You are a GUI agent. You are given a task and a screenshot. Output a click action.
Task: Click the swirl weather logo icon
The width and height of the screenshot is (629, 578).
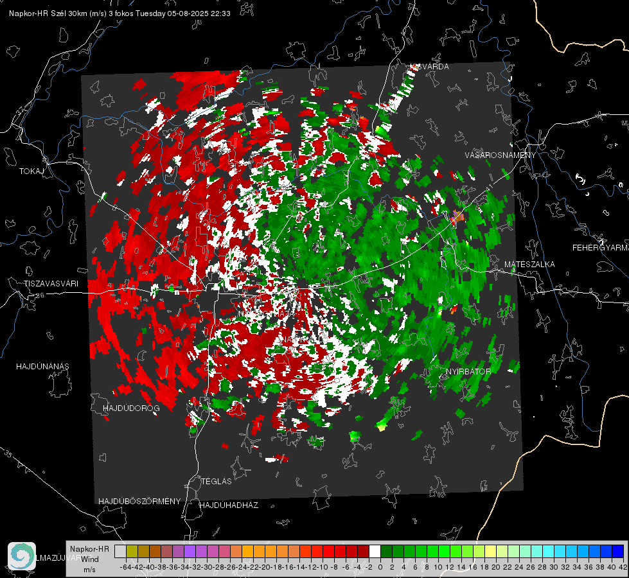22,556
